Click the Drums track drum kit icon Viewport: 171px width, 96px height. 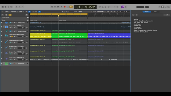tap(6, 35)
